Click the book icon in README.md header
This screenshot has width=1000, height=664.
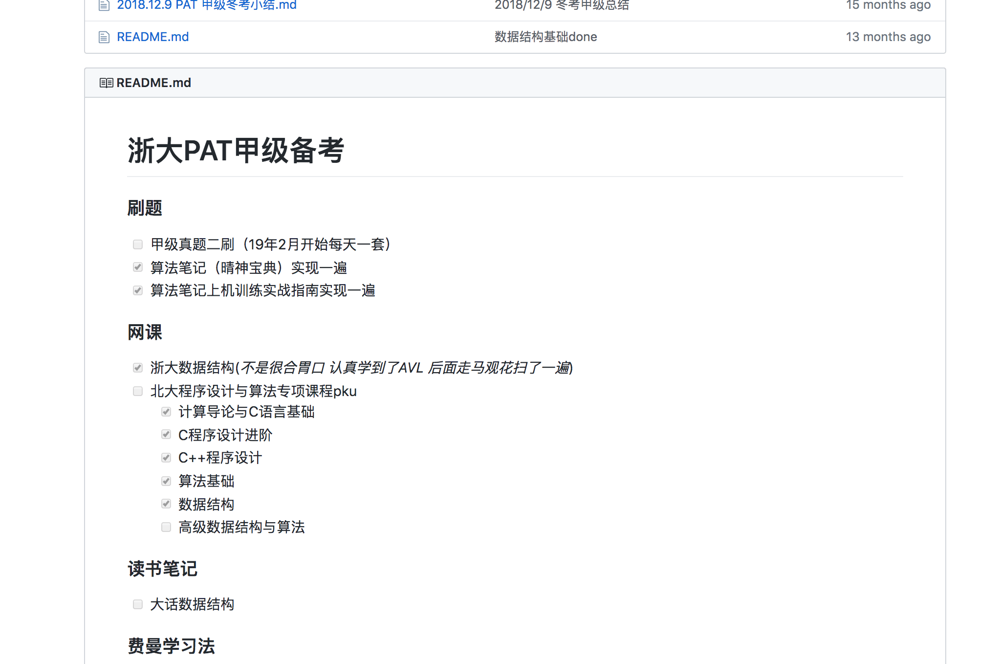106,83
